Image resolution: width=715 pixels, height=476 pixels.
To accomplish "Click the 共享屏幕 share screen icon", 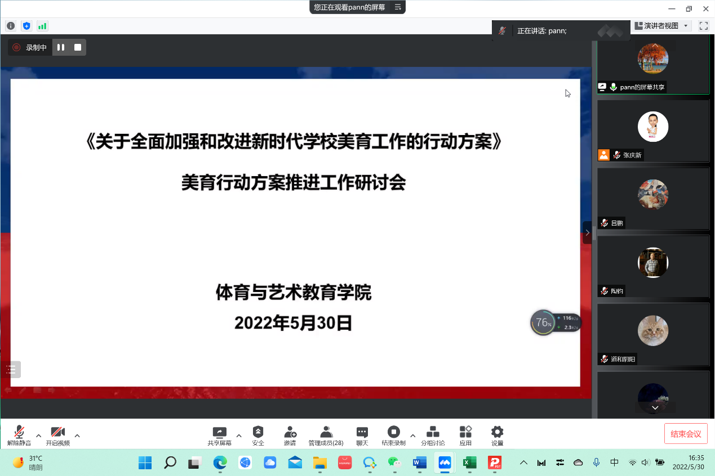I will 219,435.
